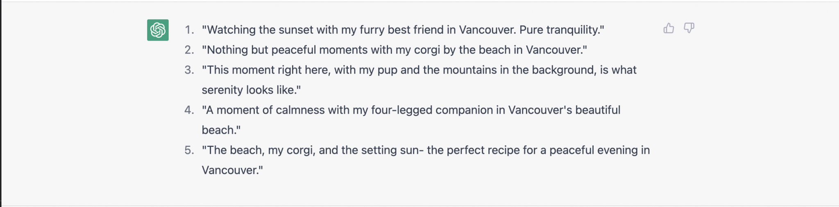
Task: Click the green ChatGPT avatar logo
Action: (x=158, y=30)
